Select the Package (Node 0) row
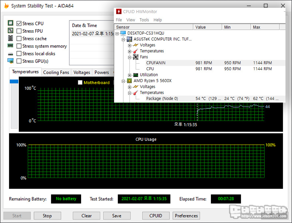Screen dimensions: 292x223 point(215,99)
